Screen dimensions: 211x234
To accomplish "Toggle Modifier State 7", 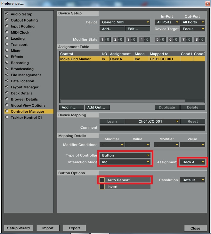I will click(186, 40).
